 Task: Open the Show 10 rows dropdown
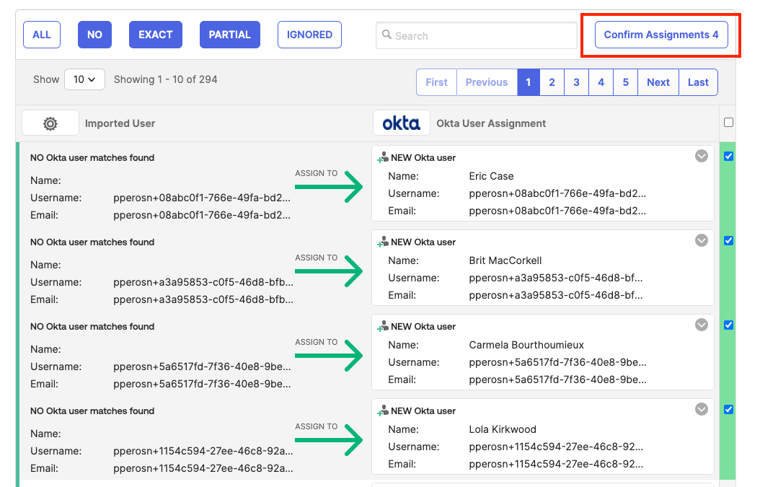[84, 79]
